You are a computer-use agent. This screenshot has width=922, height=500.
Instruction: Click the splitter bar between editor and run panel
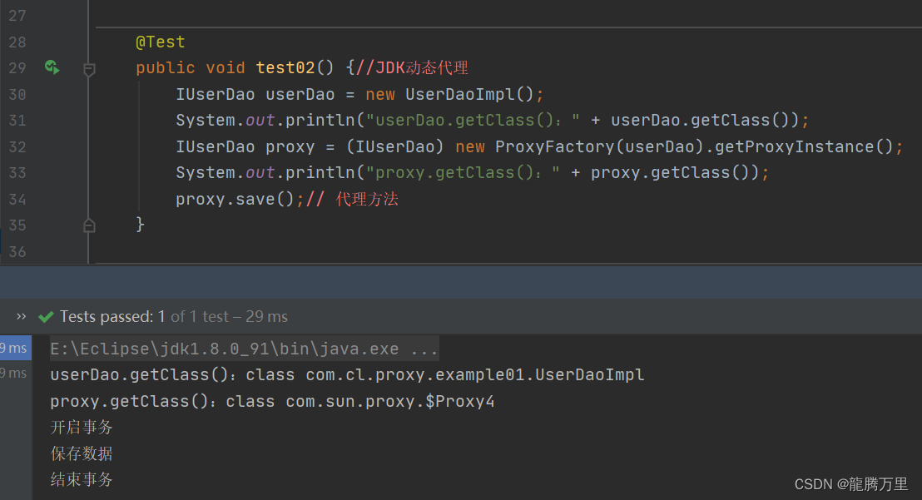click(461, 281)
